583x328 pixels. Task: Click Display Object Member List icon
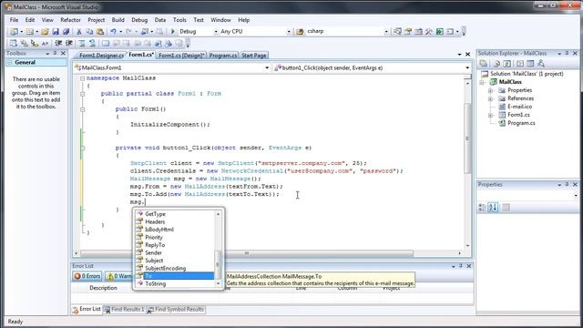pyautogui.click(x=14, y=44)
